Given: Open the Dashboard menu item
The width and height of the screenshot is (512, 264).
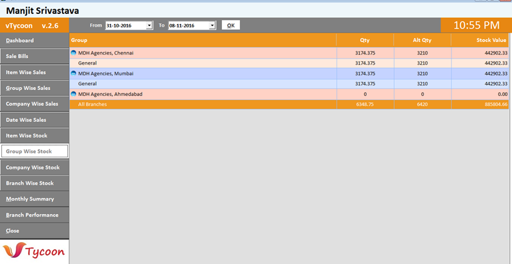Looking at the screenshot, I should (34, 41).
